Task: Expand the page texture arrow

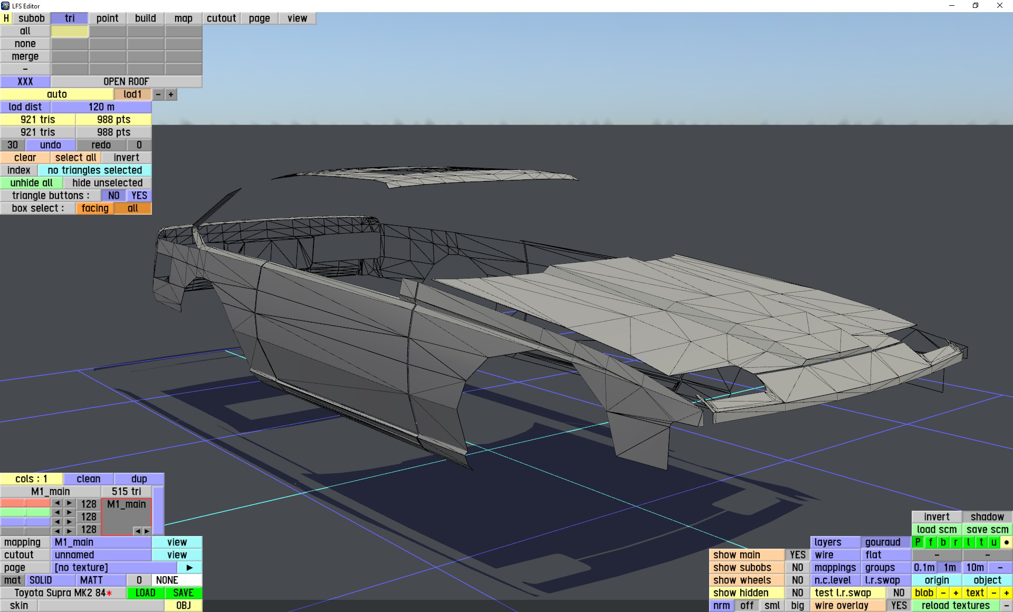Action: 189,567
